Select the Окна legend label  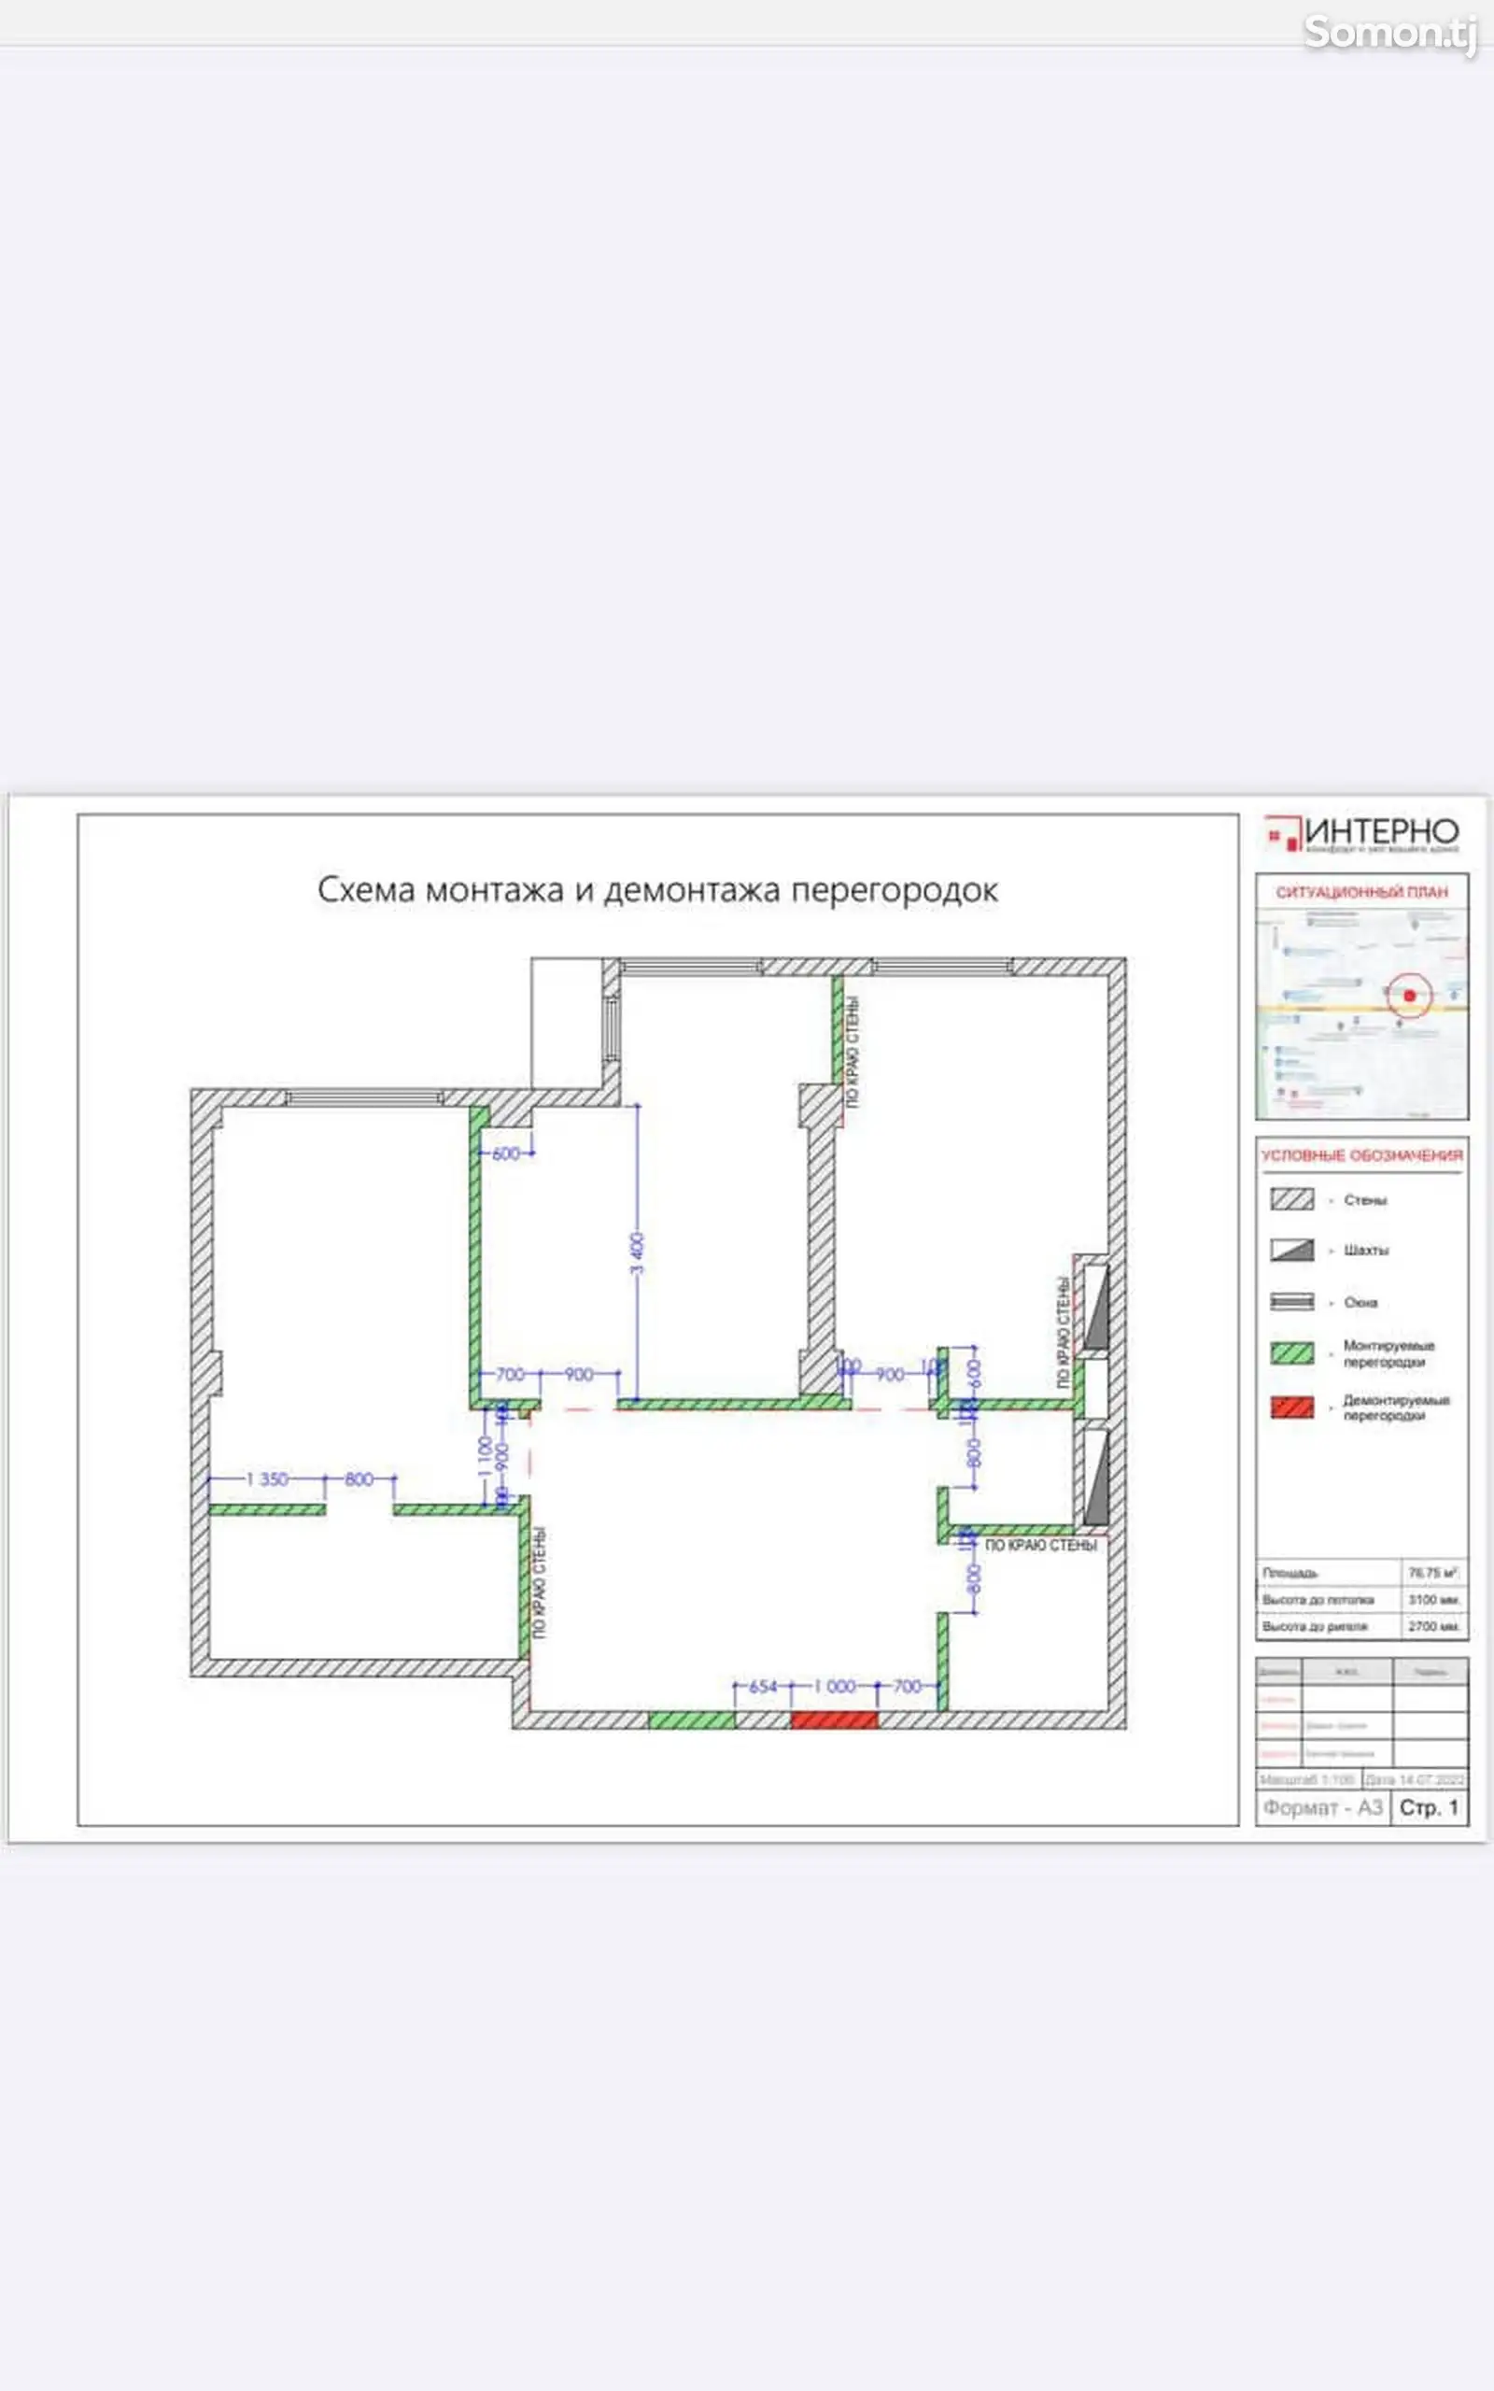coord(1360,1302)
